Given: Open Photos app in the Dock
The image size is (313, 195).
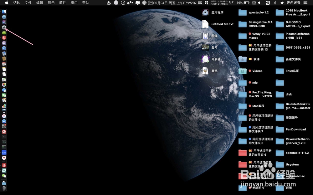Looking at the screenshot, I should pos(4,85).
